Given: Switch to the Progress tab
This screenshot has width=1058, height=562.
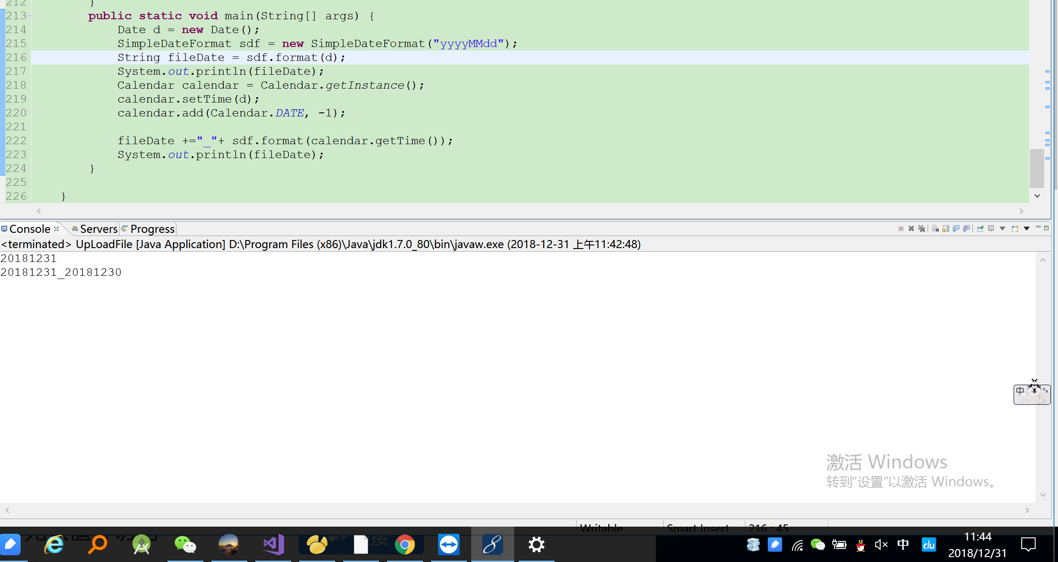Looking at the screenshot, I should click(152, 229).
